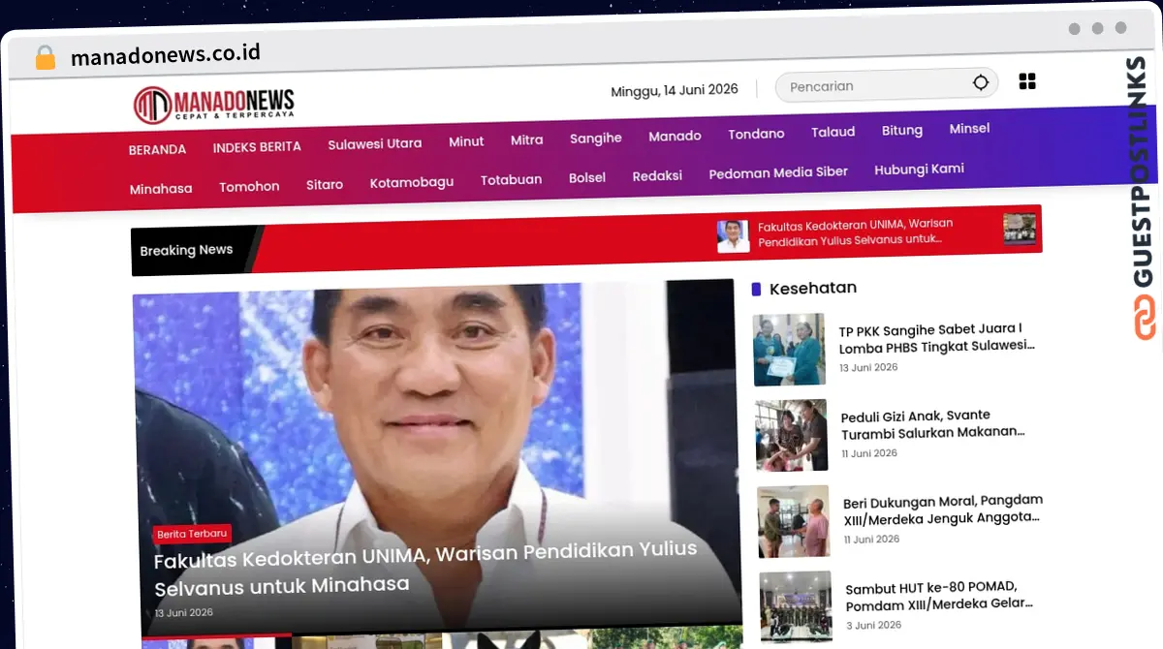This screenshot has height=649, width=1163.
Task: Click Peduli Gizi Anak article thumbnail
Action: coord(792,435)
